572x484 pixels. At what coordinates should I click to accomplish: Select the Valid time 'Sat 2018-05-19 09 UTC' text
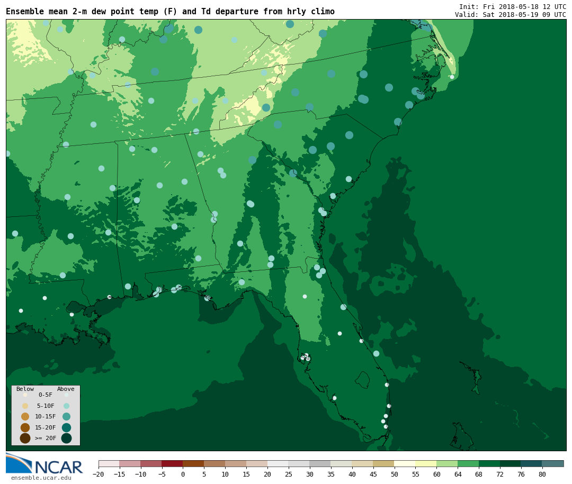point(524,15)
